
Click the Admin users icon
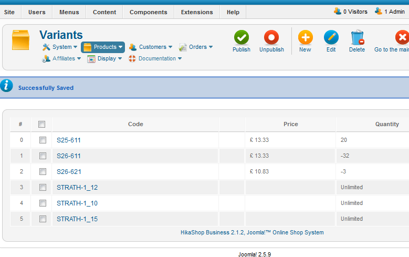coord(379,11)
